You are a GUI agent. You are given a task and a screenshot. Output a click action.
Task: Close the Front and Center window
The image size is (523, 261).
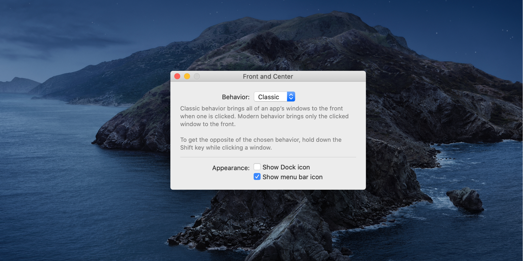click(x=177, y=76)
